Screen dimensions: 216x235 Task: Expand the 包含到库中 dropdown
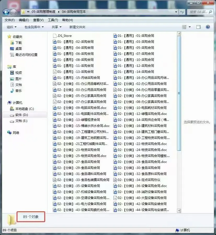[x=34, y=27]
